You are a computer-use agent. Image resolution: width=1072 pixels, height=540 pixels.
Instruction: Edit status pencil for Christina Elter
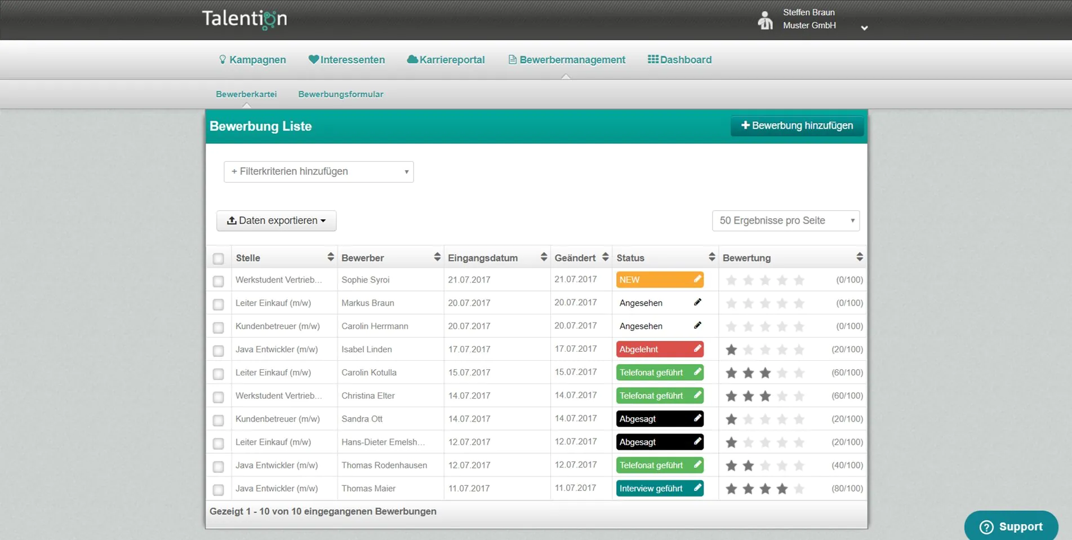click(697, 395)
